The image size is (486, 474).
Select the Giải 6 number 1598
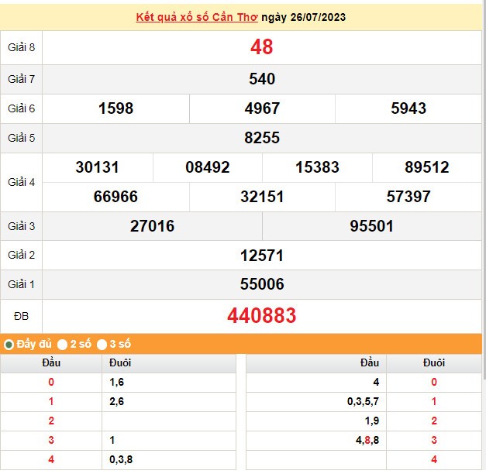[115, 108]
